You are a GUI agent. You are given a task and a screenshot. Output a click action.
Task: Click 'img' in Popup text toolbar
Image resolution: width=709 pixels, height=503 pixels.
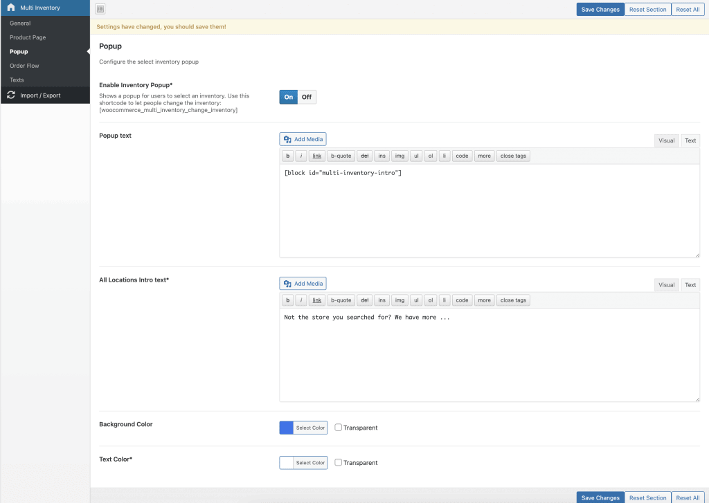pos(400,156)
